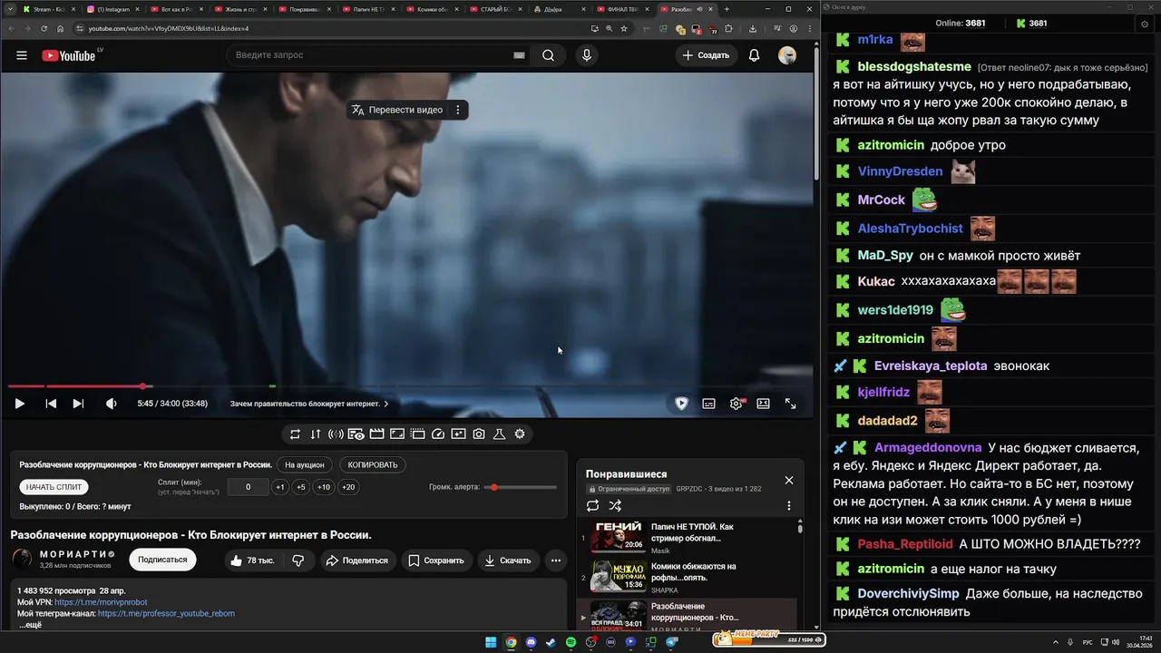Play the video with the play button
This screenshot has width=1161, height=653.
[x=20, y=404]
